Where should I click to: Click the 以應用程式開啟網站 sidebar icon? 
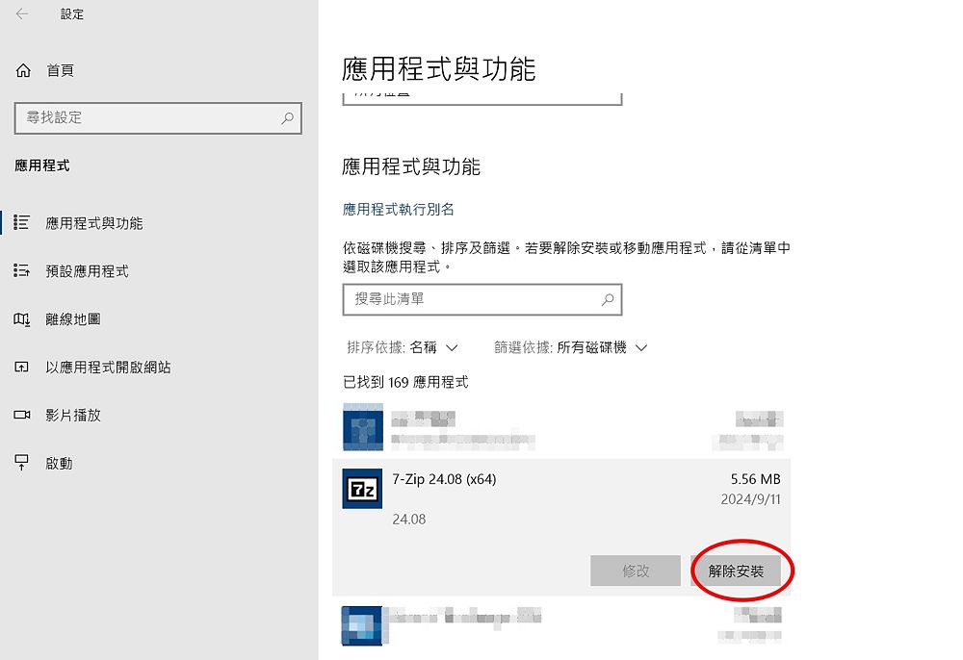click(23, 367)
